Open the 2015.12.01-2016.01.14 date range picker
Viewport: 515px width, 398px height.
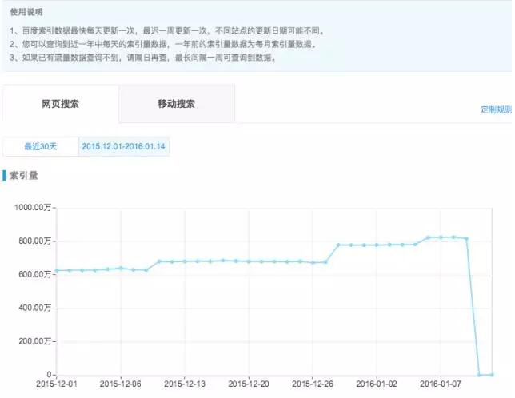(124, 147)
